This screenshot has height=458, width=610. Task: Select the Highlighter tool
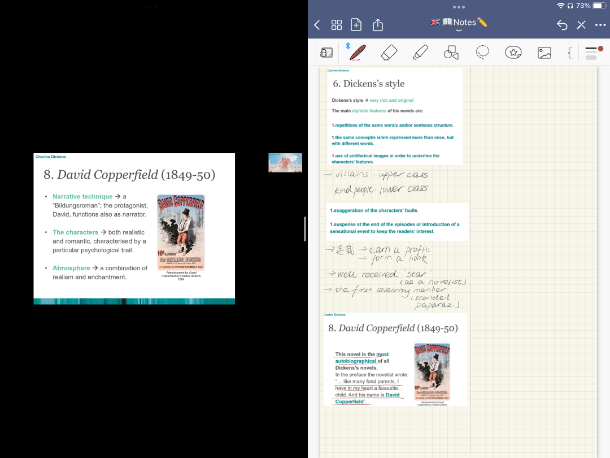[420, 53]
